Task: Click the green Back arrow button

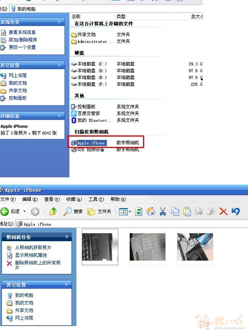Action: 5,211
